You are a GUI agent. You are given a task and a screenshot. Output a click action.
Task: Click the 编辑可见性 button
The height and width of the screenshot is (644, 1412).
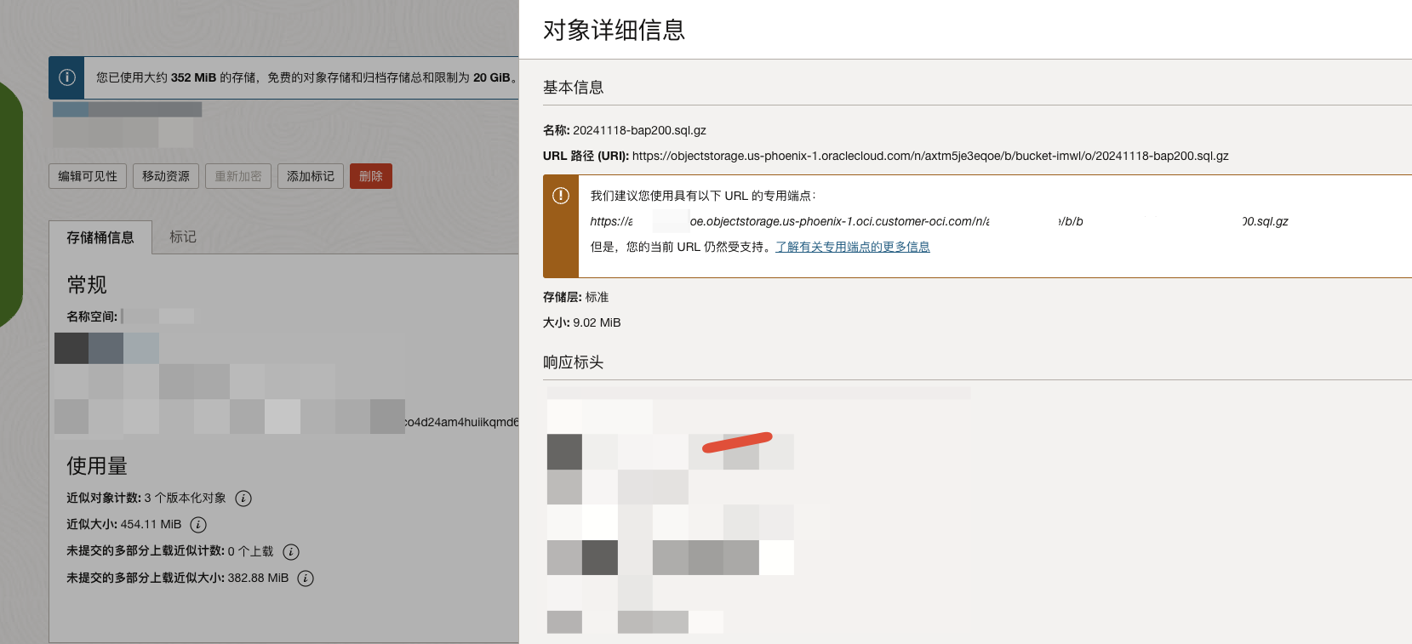(88, 176)
